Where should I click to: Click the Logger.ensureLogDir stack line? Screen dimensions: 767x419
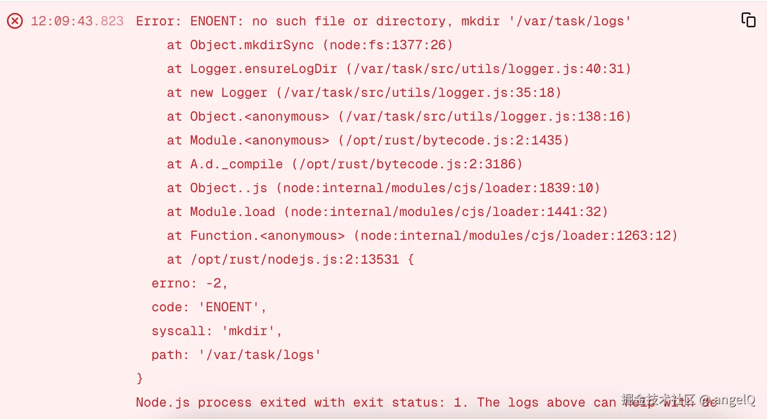click(399, 69)
